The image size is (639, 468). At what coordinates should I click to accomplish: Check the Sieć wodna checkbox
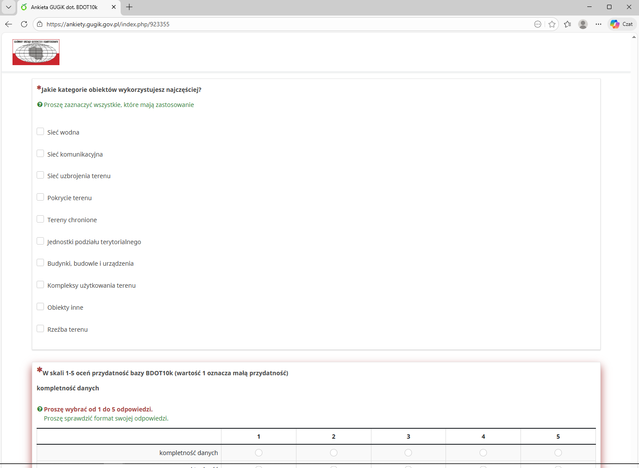click(41, 132)
